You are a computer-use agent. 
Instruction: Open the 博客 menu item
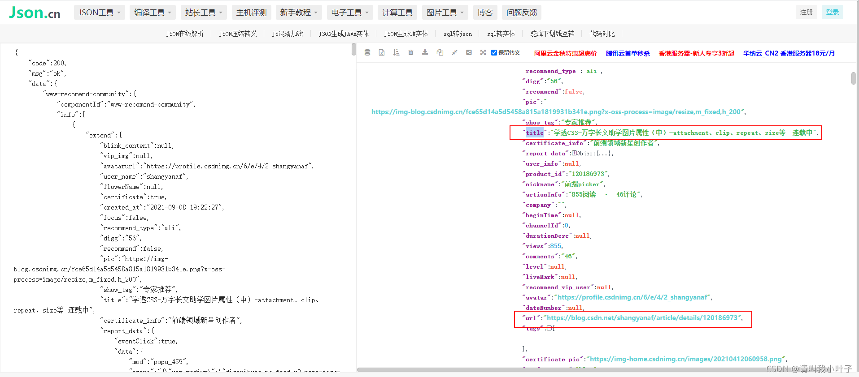[x=485, y=13]
